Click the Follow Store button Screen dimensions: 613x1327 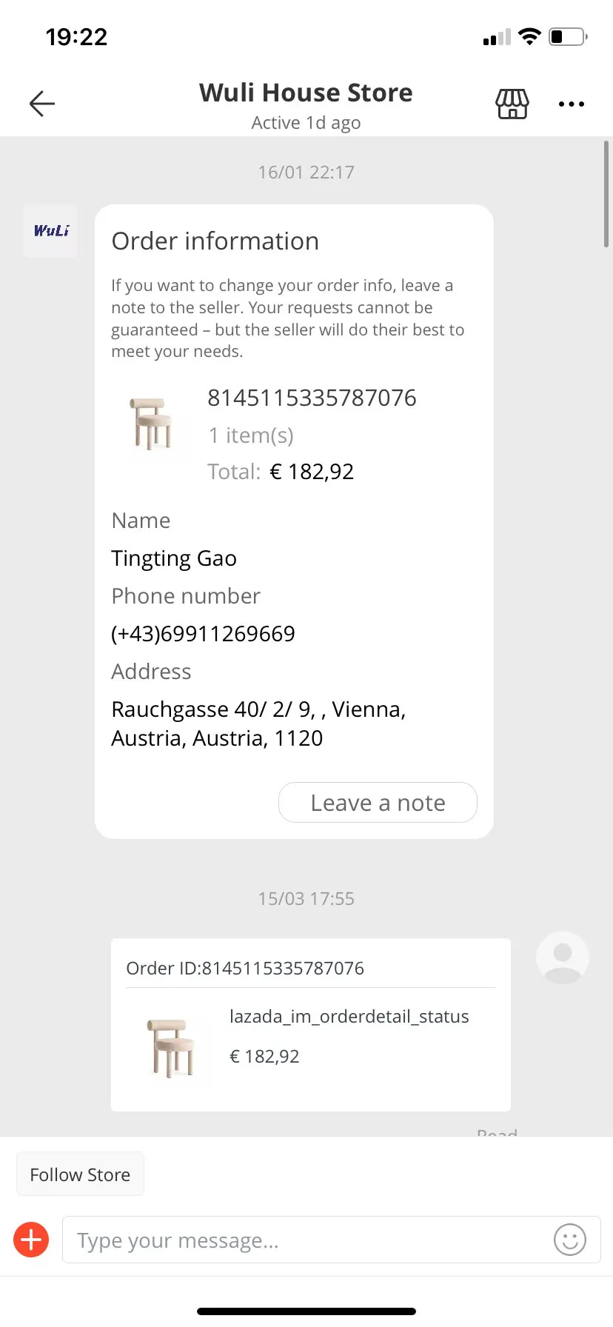pos(80,1174)
